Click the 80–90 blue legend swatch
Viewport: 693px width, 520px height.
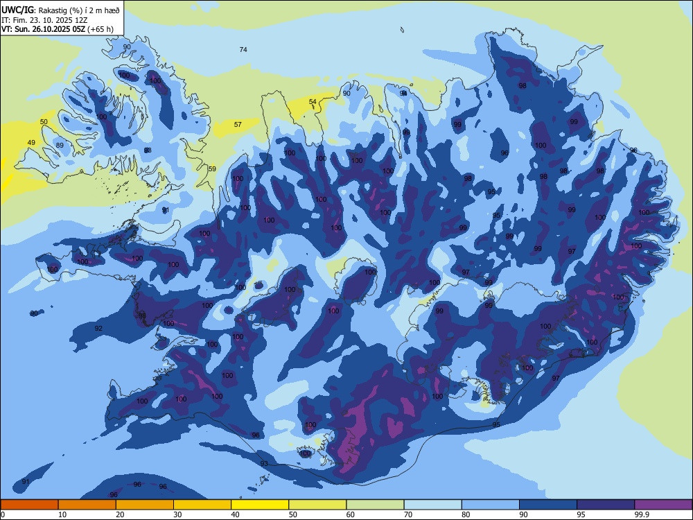(x=491, y=505)
